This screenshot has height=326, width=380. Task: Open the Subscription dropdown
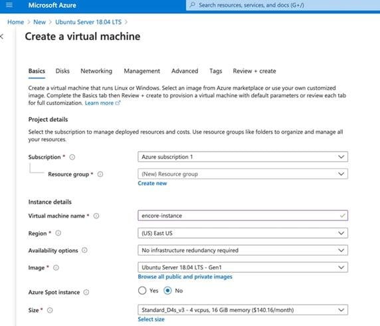pyautogui.click(x=242, y=157)
